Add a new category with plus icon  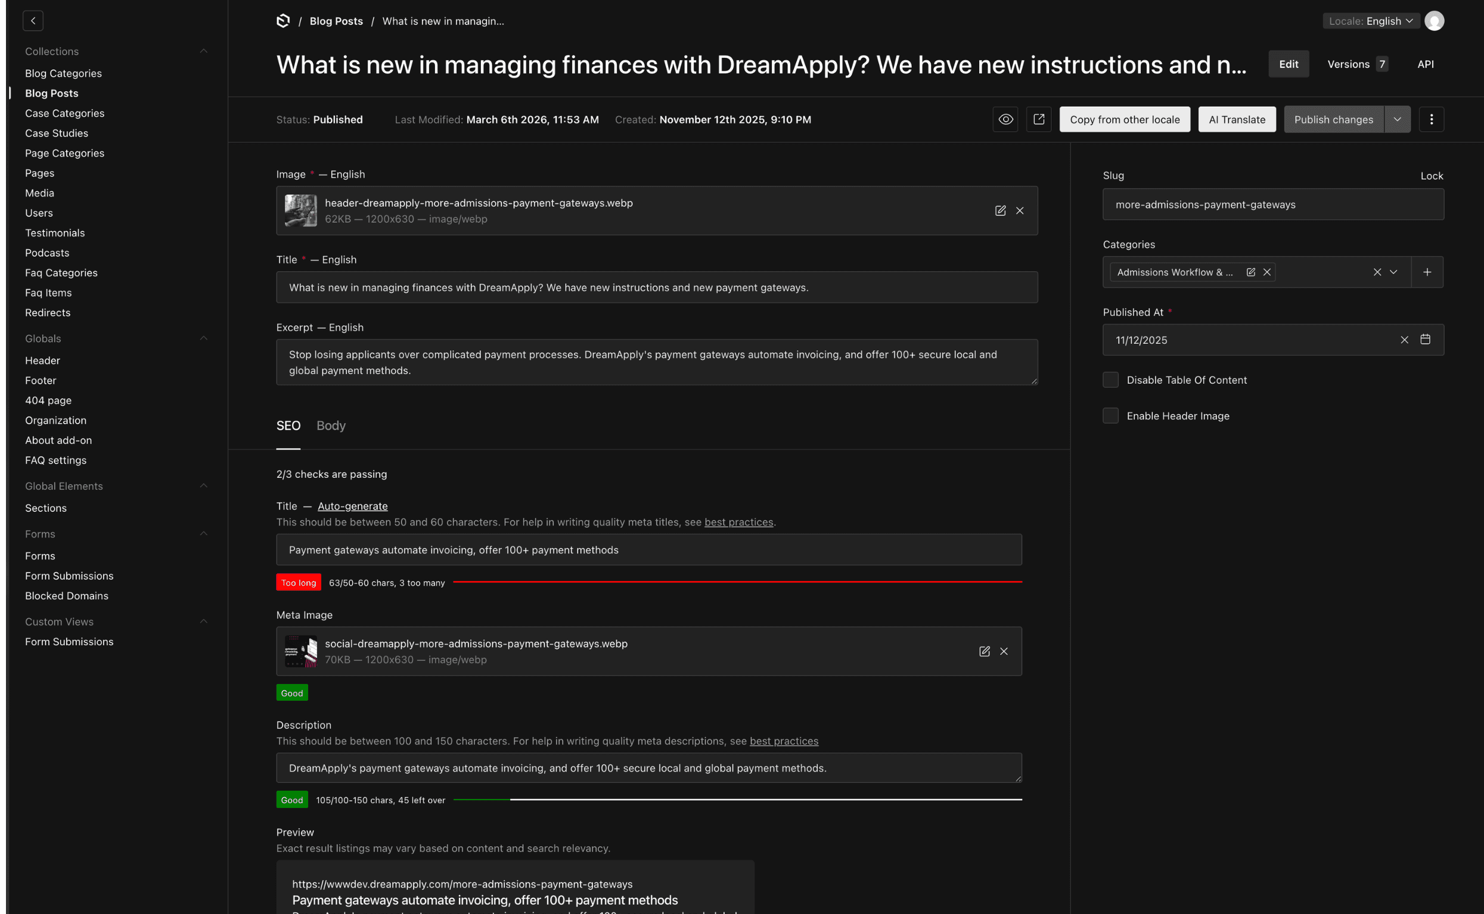click(1427, 272)
